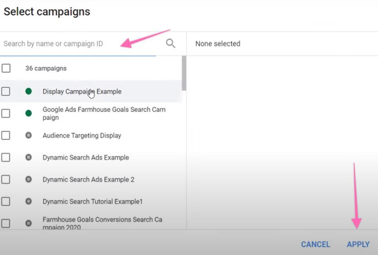Click paused icon beside Dynamic Search Tutorial Example1
The width and height of the screenshot is (378, 255).
[28, 201]
